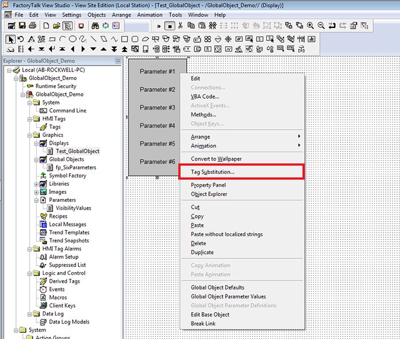This screenshot has height=339, width=400.
Task: Open the Objects menu in menu bar
Action: 97,15
